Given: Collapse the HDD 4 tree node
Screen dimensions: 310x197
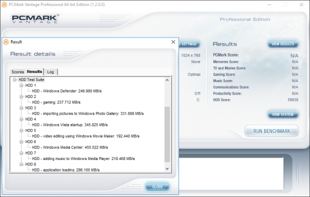Looking at the screenshot, I should click(21, 119).
